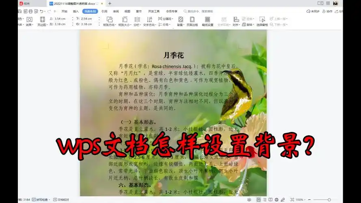Switch to reading view mode in status bar
The width and height of the screenshot is (361, 203).
[x=270, y=199]
